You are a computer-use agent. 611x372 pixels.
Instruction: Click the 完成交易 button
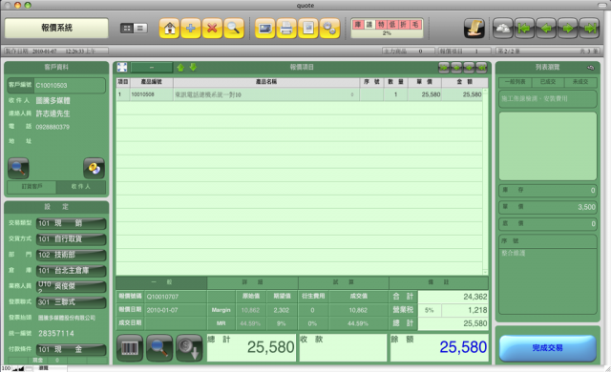(x=547, y=348)
